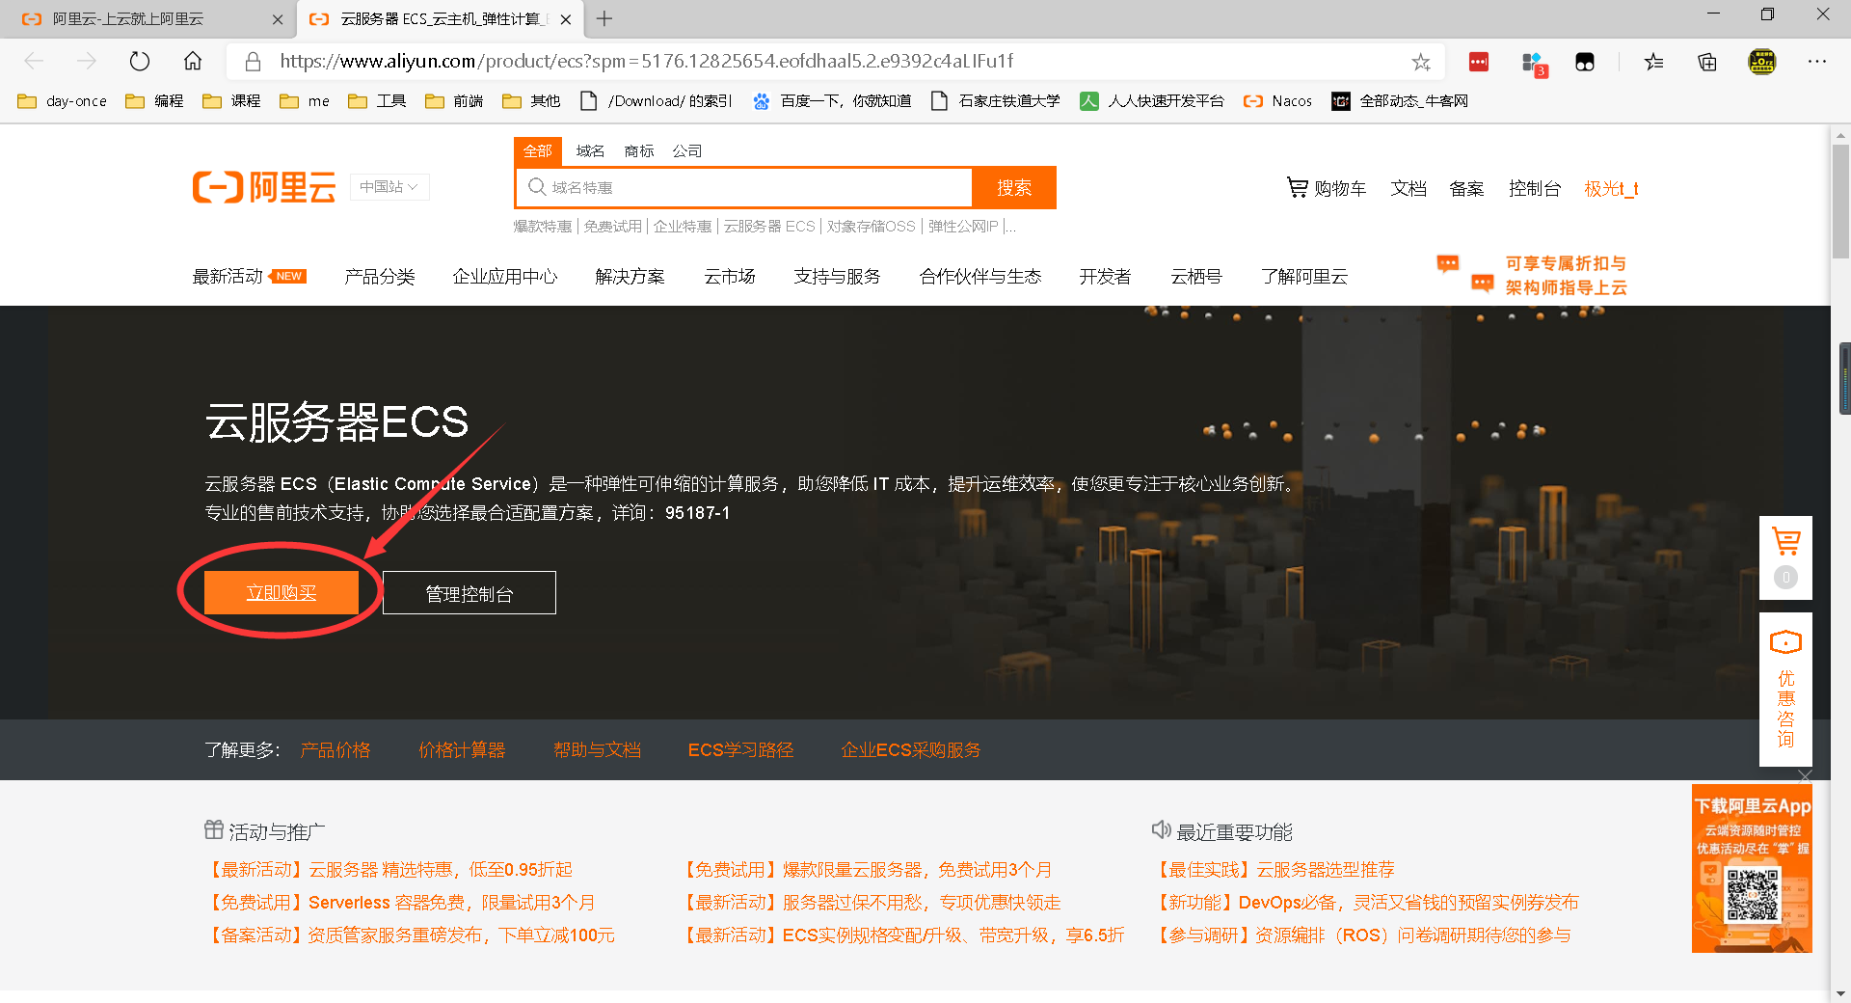Click the orange 搜索 button
This screenshot has width=1851, height=1003.
(x=1014, y=188)
